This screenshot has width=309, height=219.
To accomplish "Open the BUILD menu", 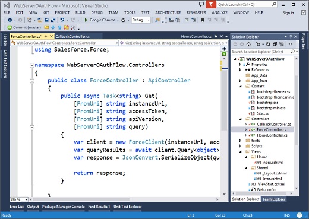I will [x=80, y=12].
